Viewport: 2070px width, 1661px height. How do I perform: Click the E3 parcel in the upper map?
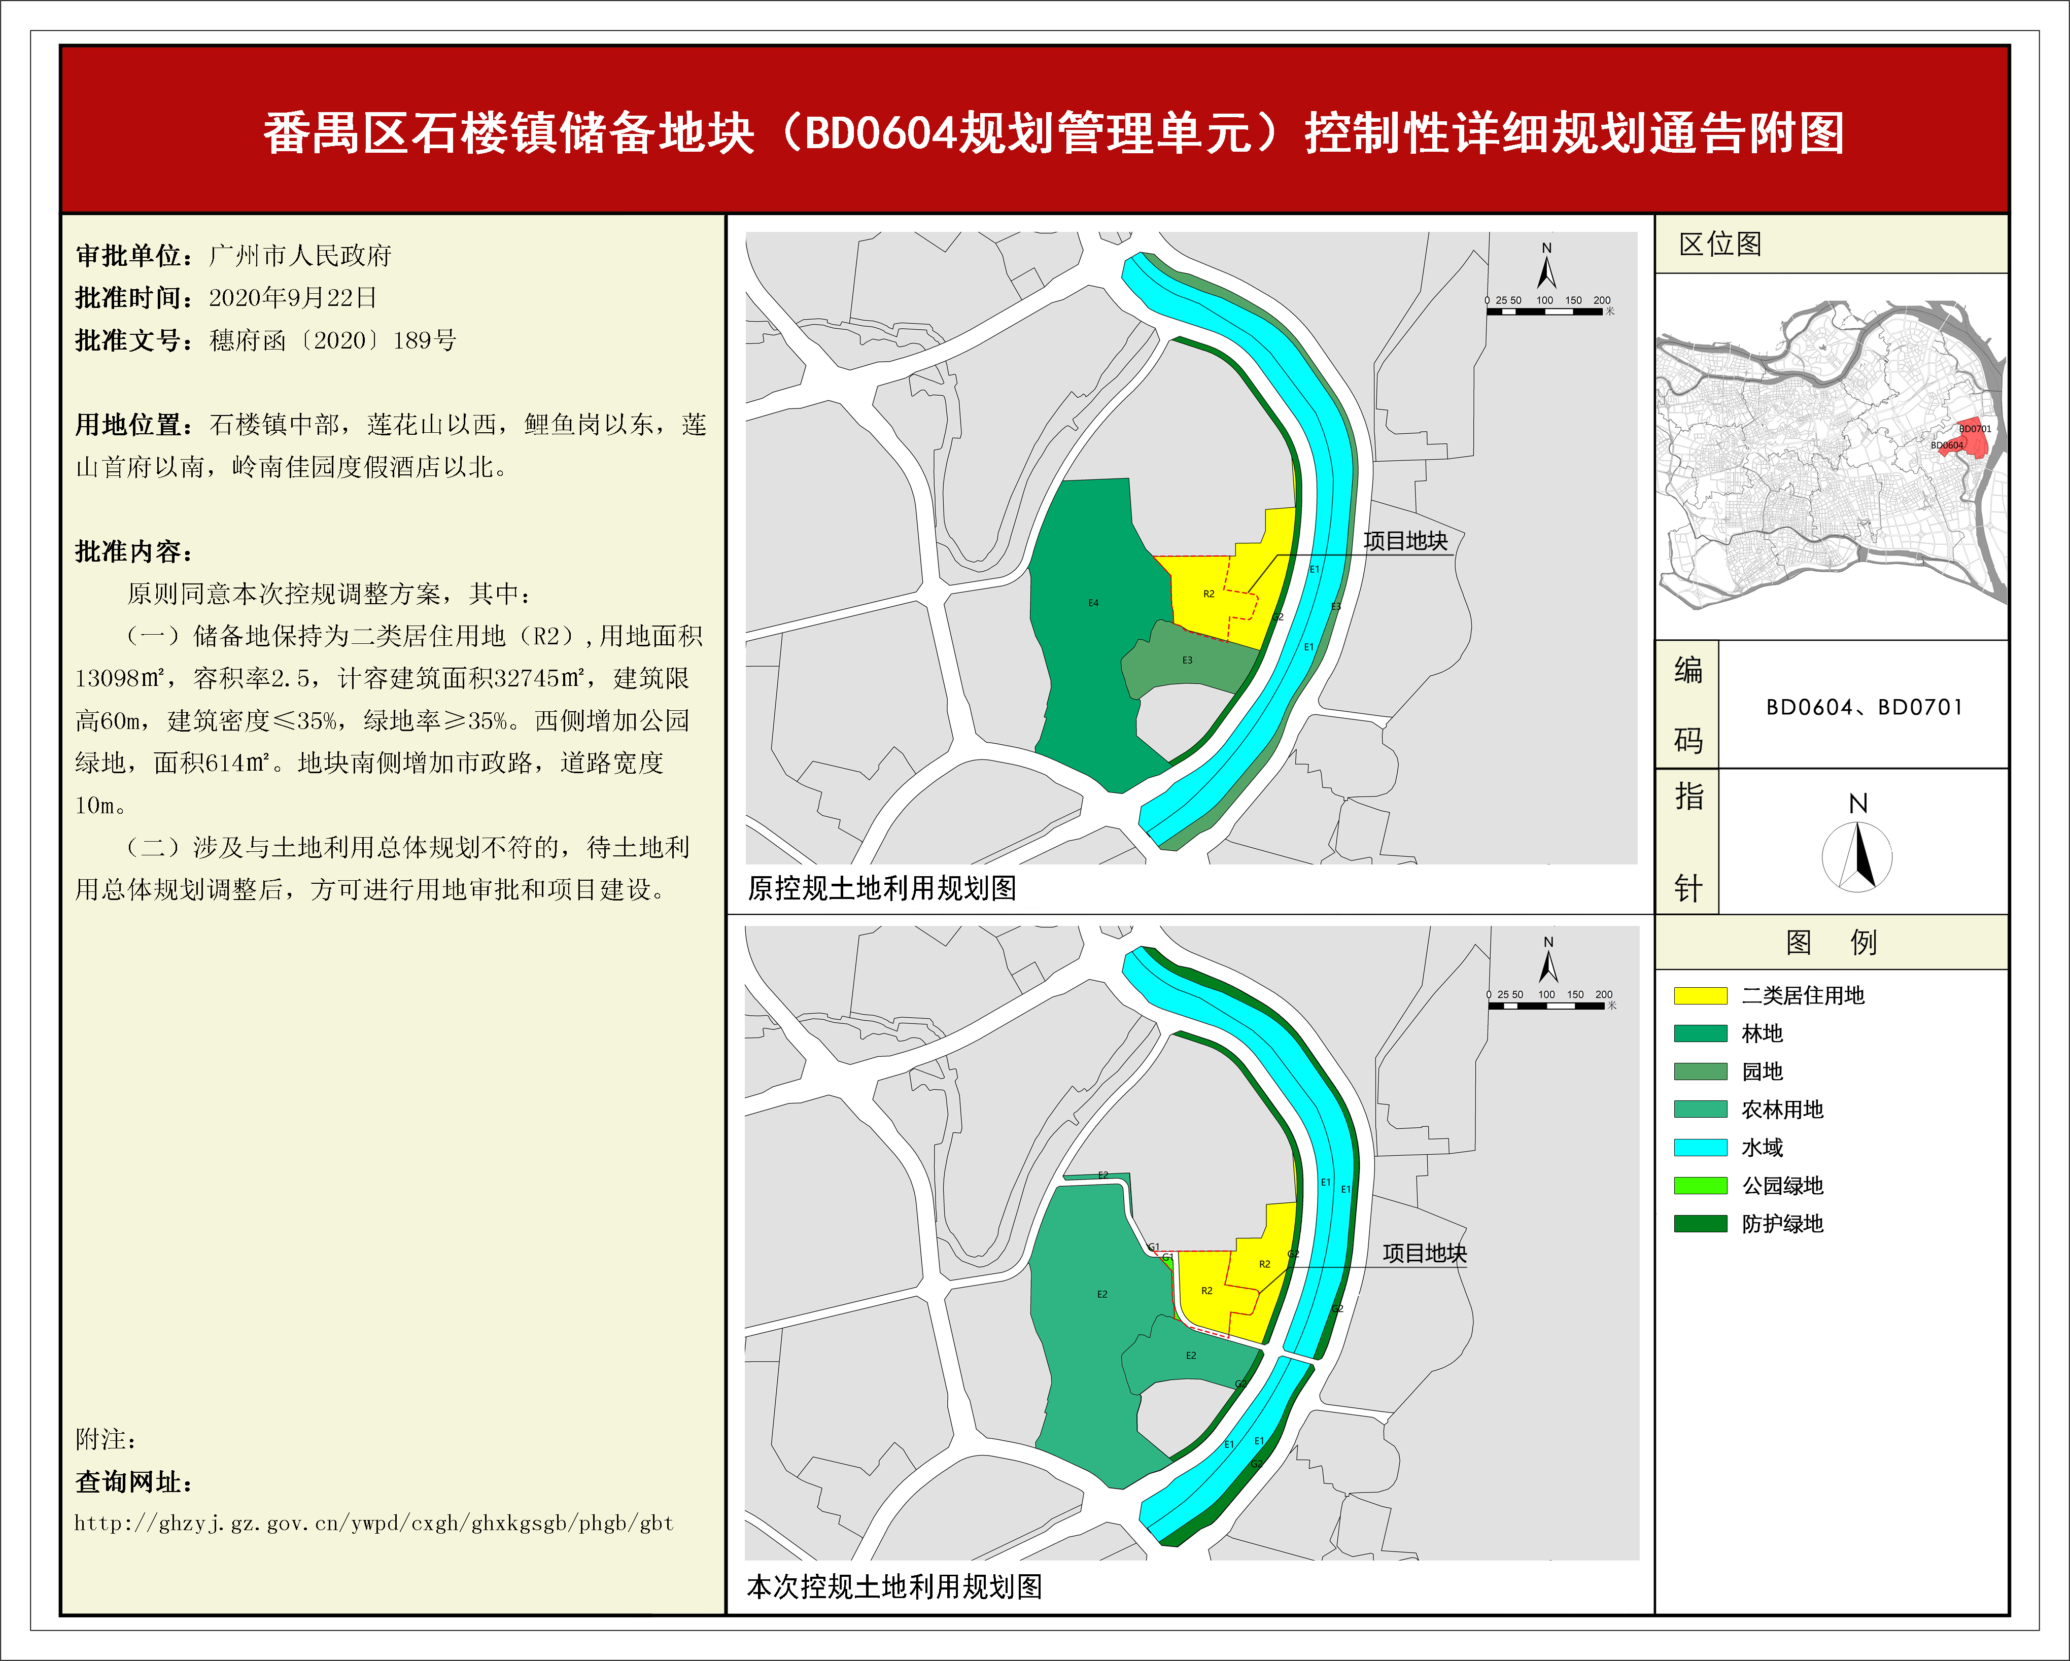pos(1188,660)
